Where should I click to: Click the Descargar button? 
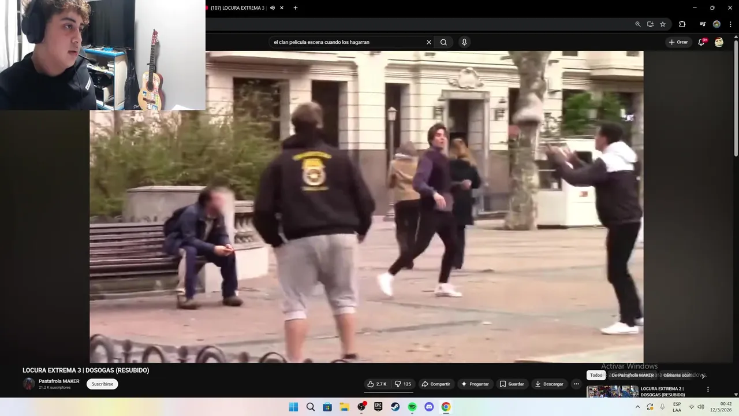[549, 384]
